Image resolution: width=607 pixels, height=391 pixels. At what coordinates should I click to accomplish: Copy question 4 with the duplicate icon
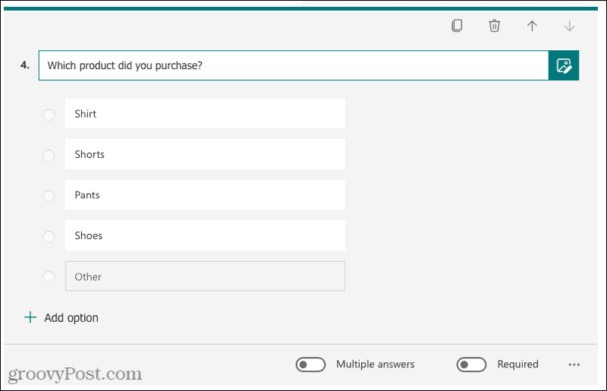tap(457, 26)
